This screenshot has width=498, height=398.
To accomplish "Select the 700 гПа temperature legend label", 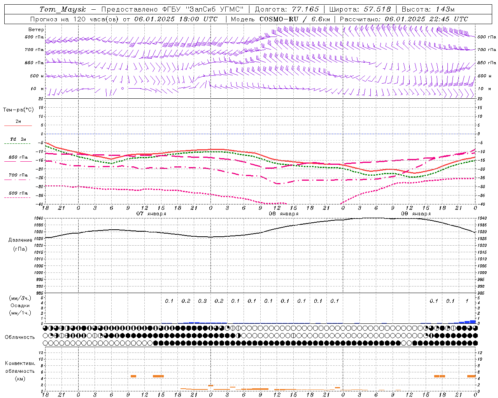I will [x=18, y=175].
